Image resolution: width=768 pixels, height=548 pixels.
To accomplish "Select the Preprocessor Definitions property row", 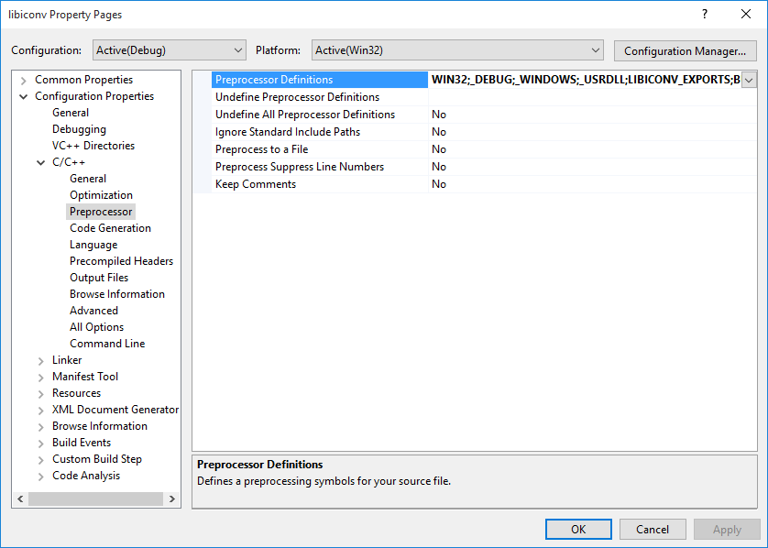I will (x=319, y=80).
